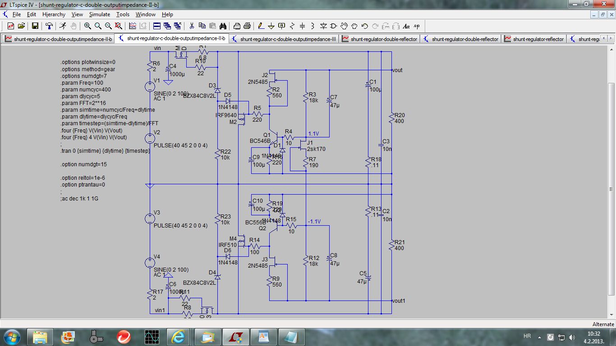616x346 pixels.
Task: Click the volume icon in system tray
Action: (x=572, y=337)
